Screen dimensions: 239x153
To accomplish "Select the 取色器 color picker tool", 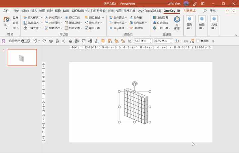I will (x=136, y=18).
